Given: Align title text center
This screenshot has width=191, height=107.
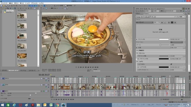Looking at the screenshot, I should click(172, 22).
